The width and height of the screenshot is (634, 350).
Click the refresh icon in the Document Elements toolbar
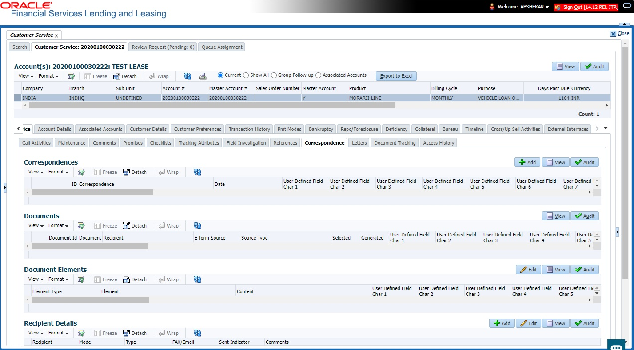pyautogui.click(x=198, y=279)
